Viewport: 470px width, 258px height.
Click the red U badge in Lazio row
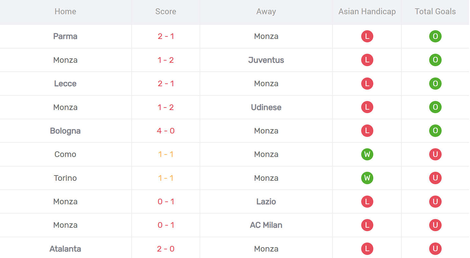(x=435, y=201)
